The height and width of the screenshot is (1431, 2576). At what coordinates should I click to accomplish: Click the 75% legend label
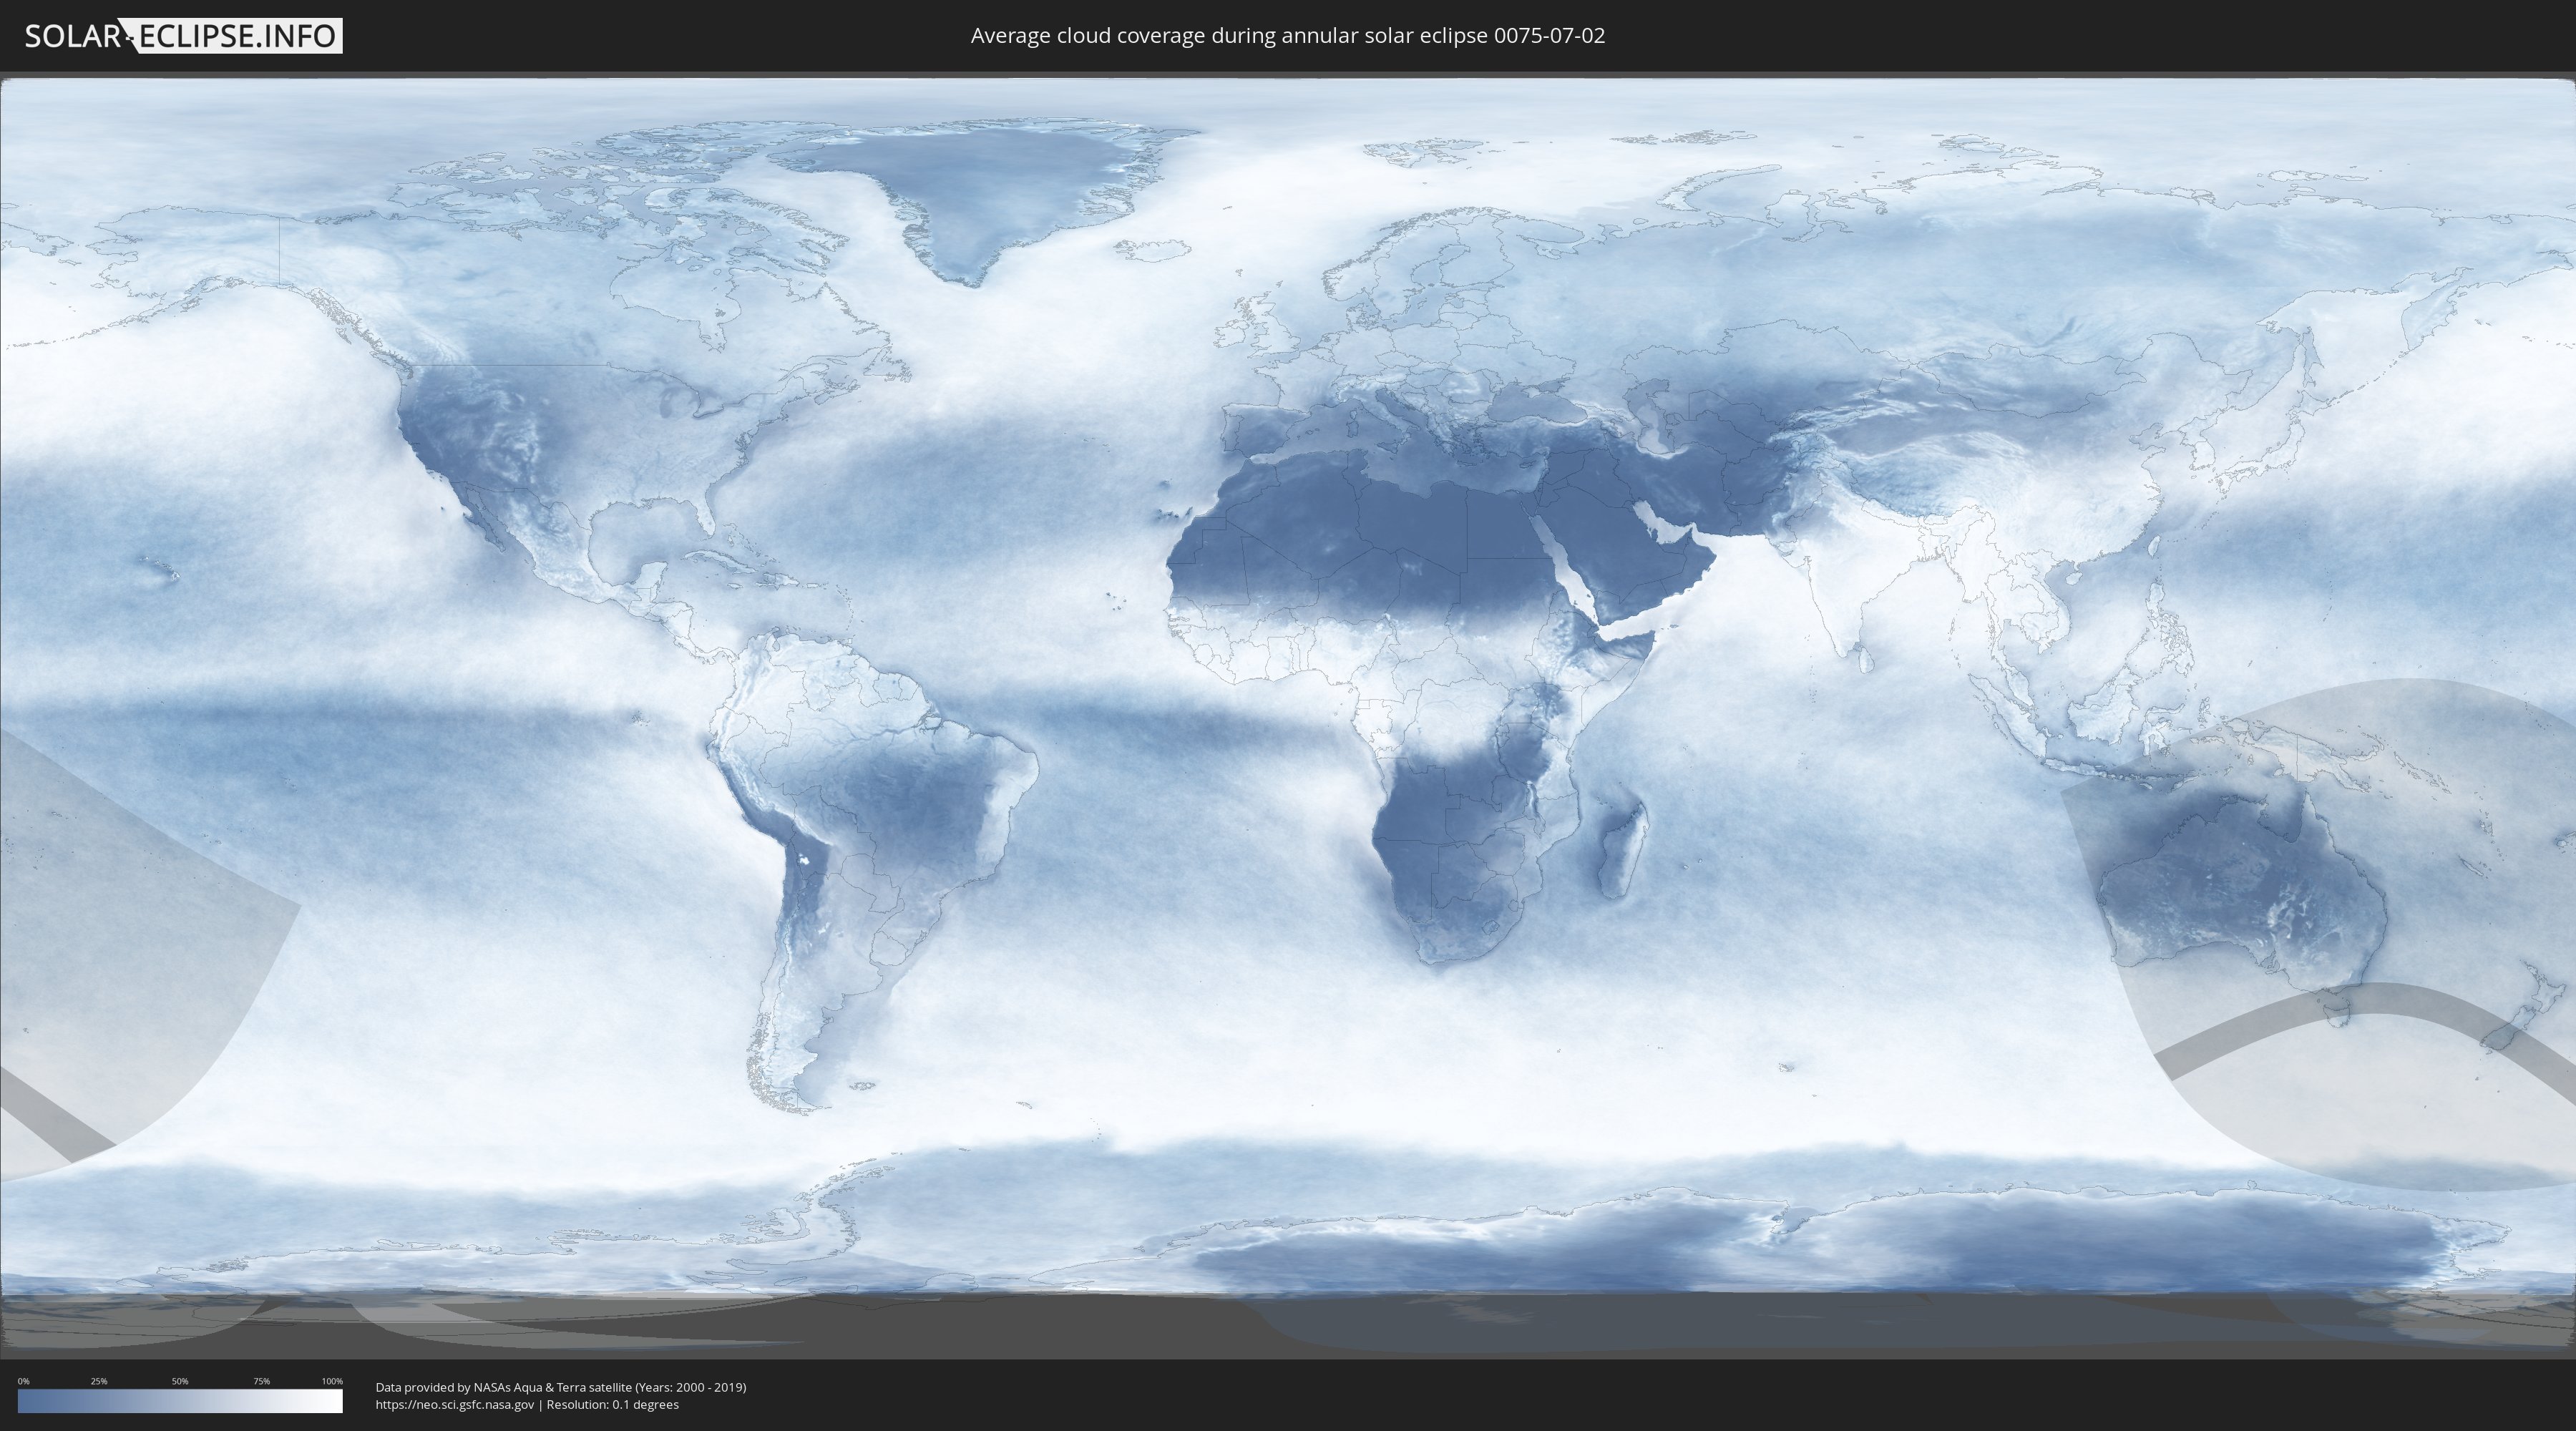click(x=261, y=1381)
